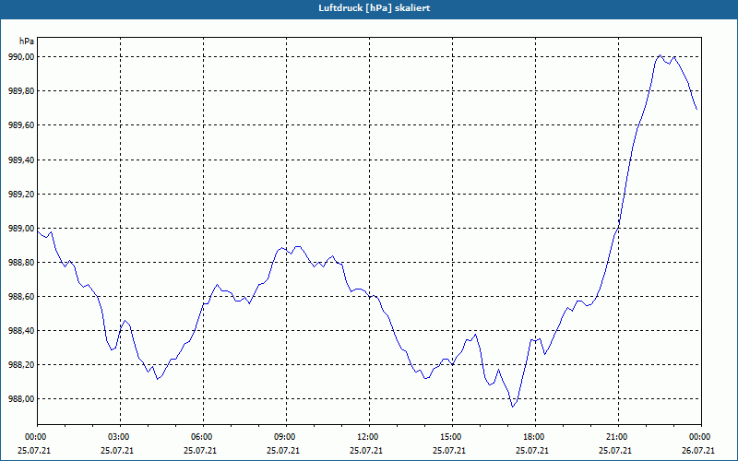The image size is (738, 461).
Task: Select the 989,20 axis value
Action: click(x=21, y=195)
